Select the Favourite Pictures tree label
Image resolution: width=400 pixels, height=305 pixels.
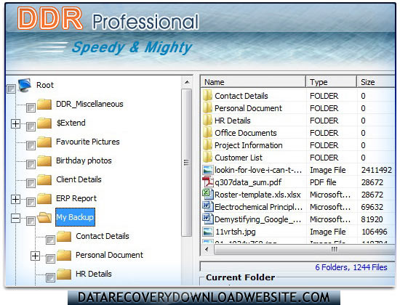click(x=88, y=142)
